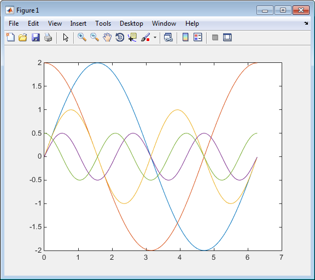Open the Edit menu
The height and width of the screenshot is (280, 315).
coord(33,24)
